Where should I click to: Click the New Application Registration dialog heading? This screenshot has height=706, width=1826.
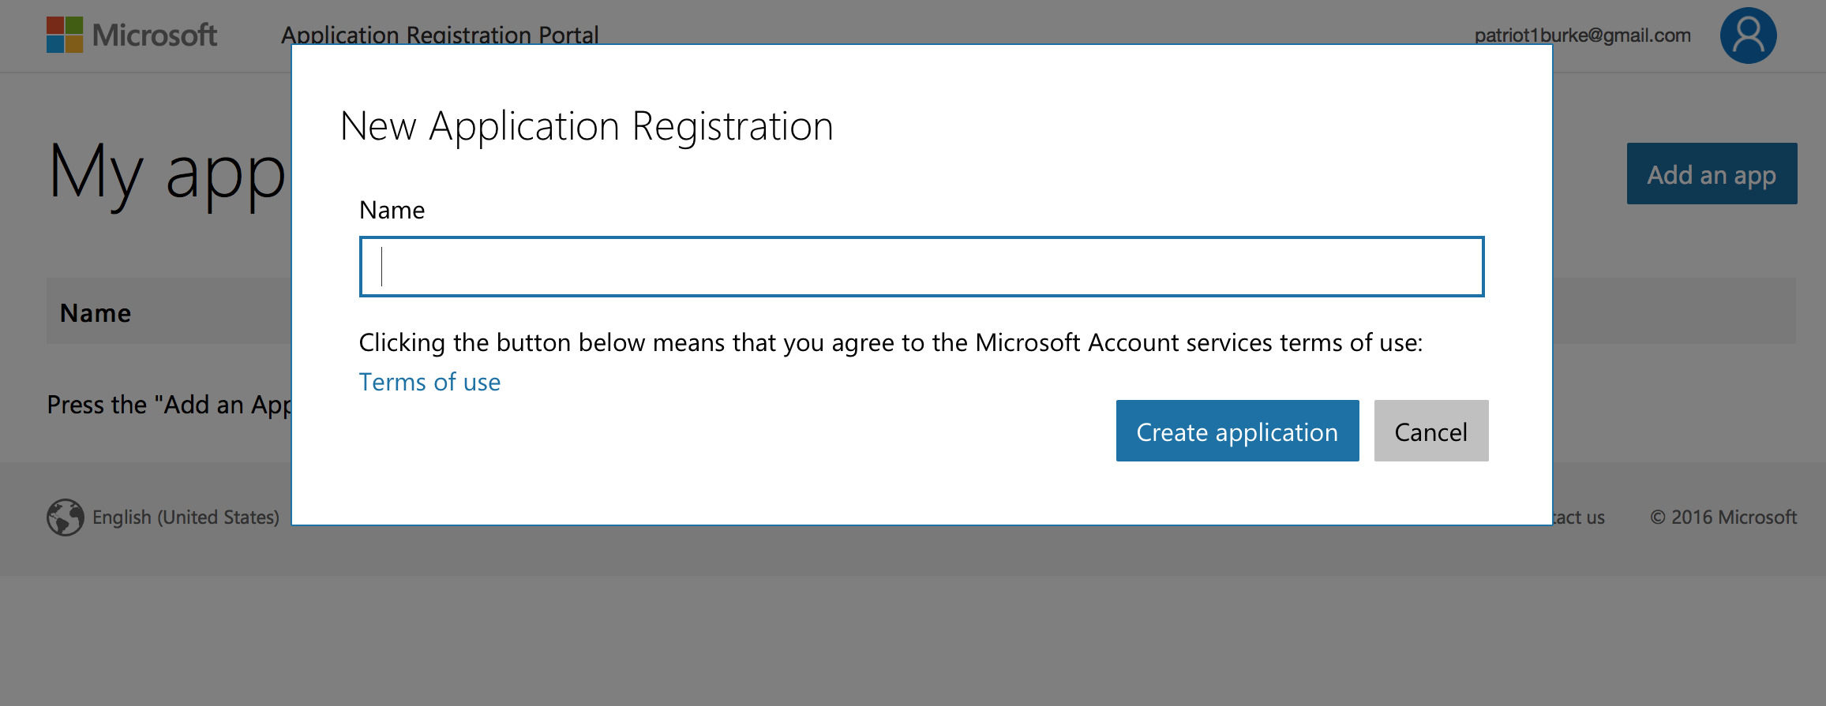pyautogui.click(x=587, y=126)
